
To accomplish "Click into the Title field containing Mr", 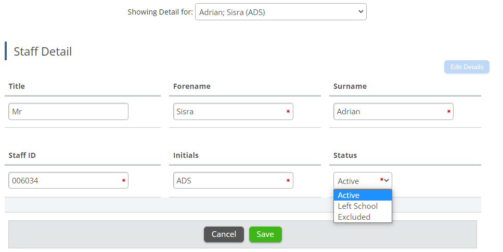I will click(68, 112).
